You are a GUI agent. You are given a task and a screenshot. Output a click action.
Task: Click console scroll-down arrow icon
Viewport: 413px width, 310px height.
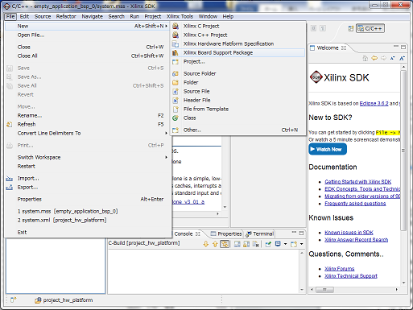[x=206, y=244]
